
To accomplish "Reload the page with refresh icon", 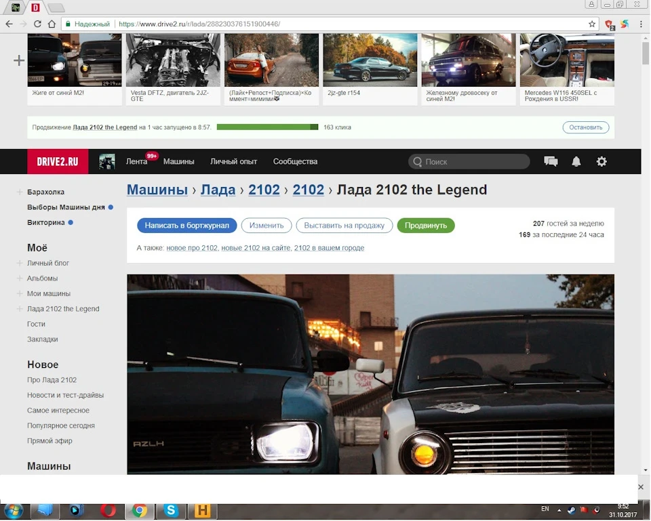I will pos(37,24).
